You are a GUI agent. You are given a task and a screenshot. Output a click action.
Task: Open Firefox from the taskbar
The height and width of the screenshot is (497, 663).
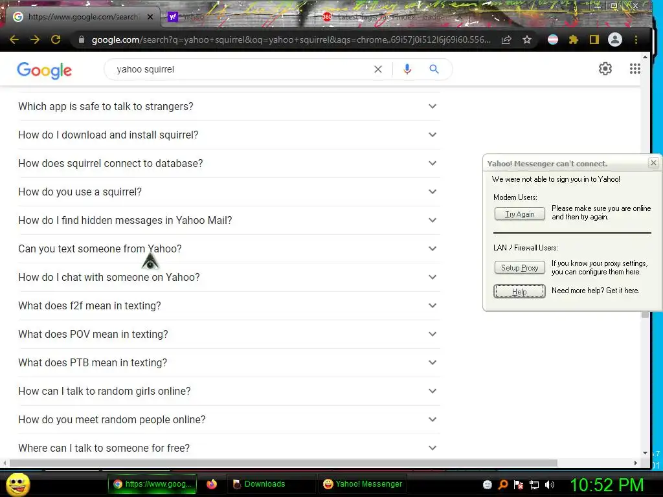click(x=212, y=484)
